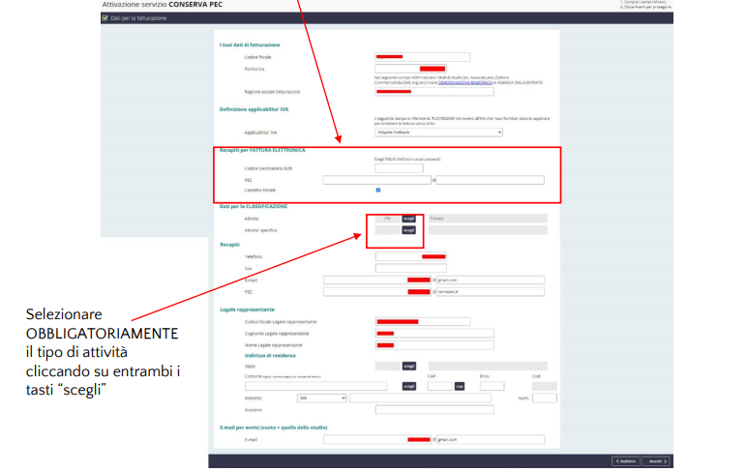Click the Codice Destinatario B2B field
Image resolution: width=747 pixels, height=472 pixels.
click(399, 168)
